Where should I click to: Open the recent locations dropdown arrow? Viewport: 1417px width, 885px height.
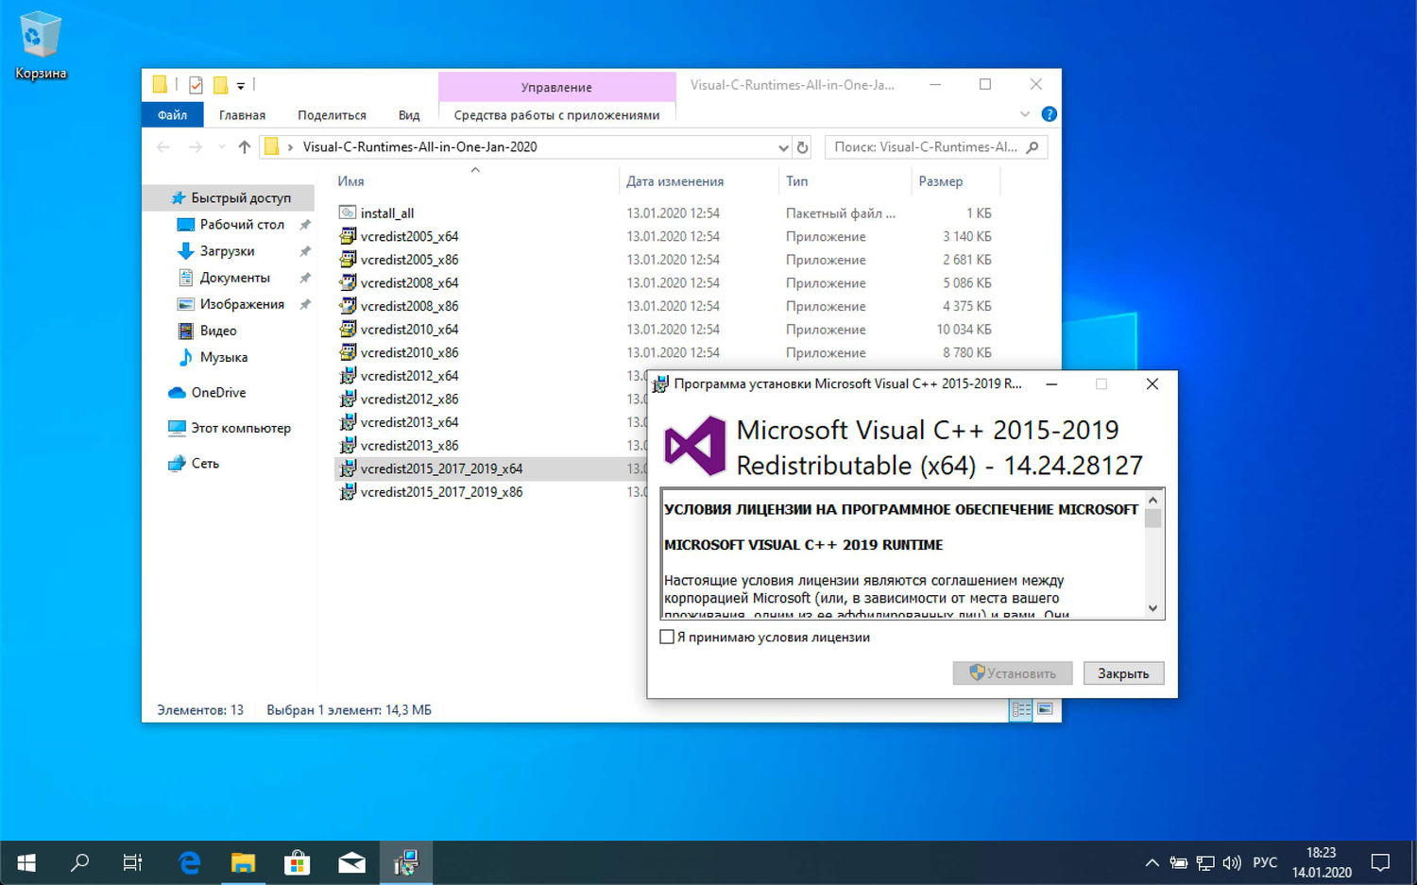222,147
